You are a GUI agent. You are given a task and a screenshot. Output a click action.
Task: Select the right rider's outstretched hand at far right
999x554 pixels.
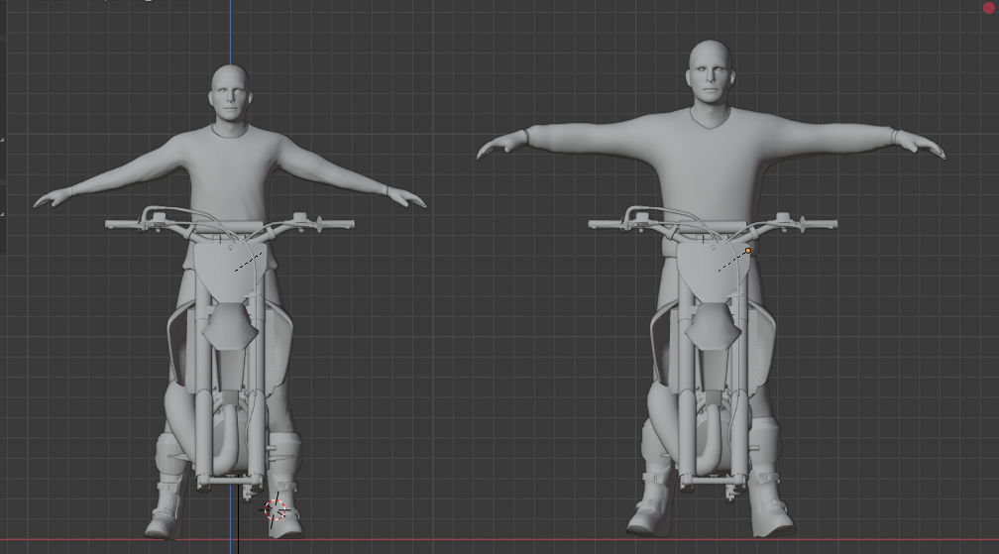[922, 144]
